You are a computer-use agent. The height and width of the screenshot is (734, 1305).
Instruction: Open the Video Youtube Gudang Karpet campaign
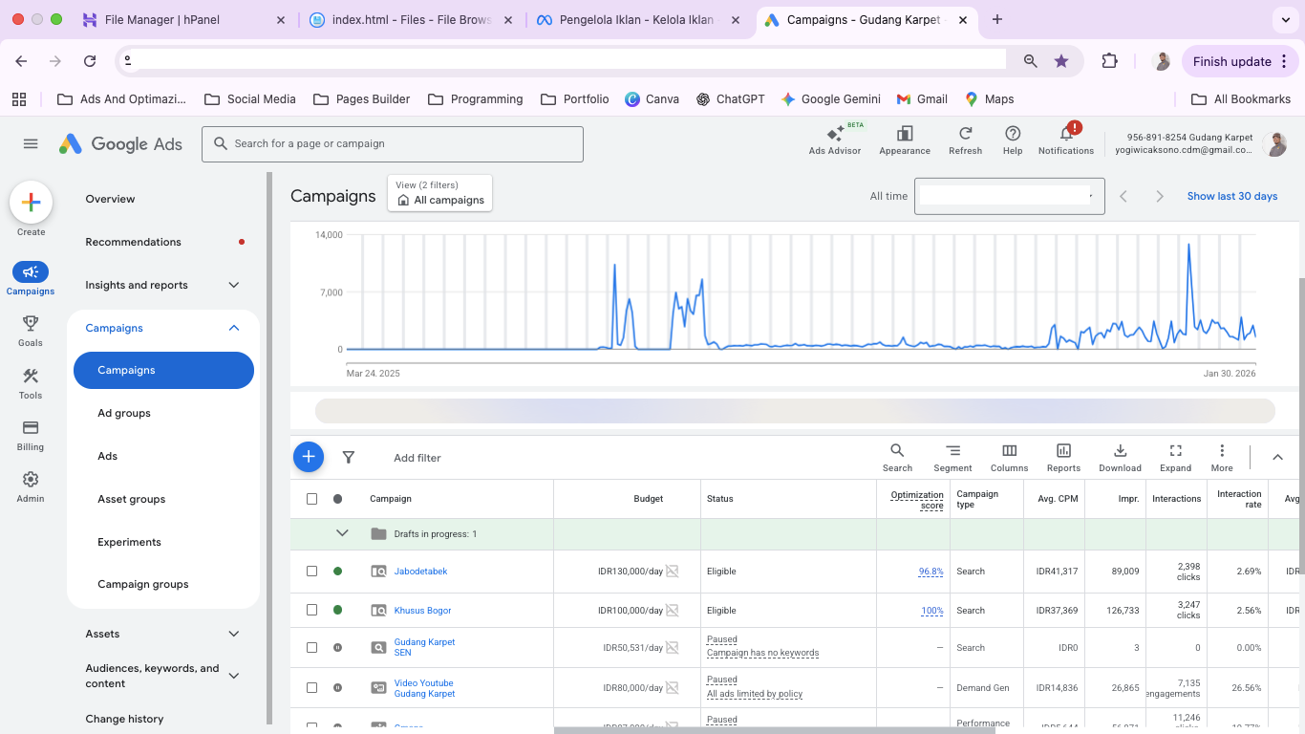(424, 688)
